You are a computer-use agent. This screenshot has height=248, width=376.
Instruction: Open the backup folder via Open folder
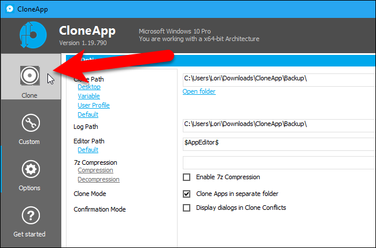[199, 91]
